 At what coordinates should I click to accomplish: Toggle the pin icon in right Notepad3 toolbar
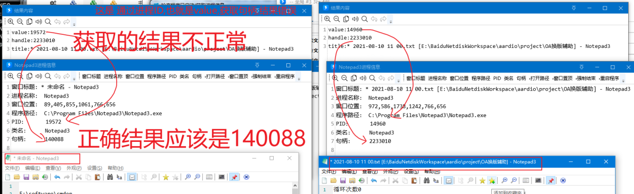(x=551, y=180)
